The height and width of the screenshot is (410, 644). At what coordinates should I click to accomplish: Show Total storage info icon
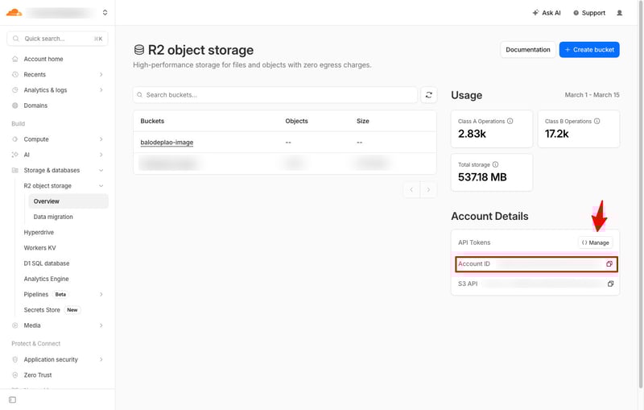click(494, 164)
